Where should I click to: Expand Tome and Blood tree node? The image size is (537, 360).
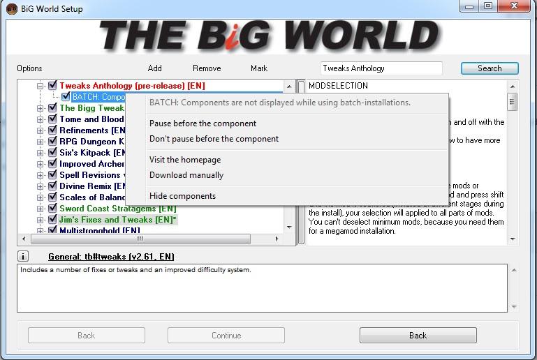point(40,119)
